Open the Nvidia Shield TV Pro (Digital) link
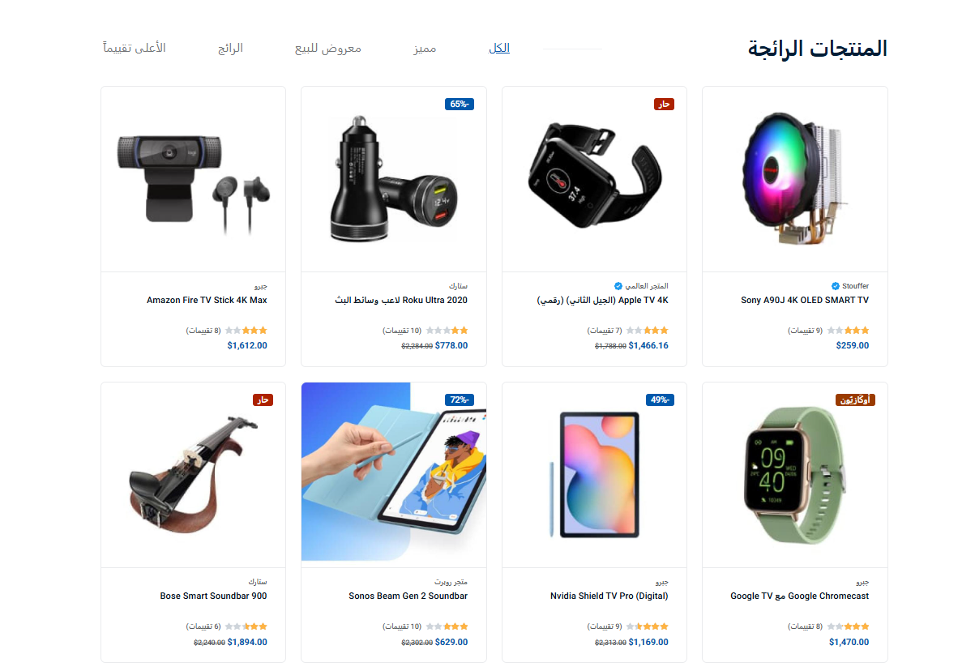 pos(609,596)
